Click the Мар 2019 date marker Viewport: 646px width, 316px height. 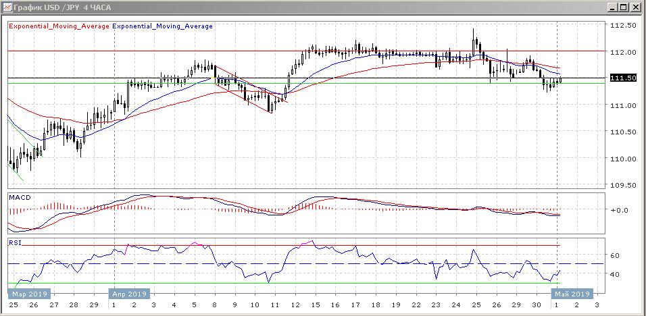coord(32,294)
